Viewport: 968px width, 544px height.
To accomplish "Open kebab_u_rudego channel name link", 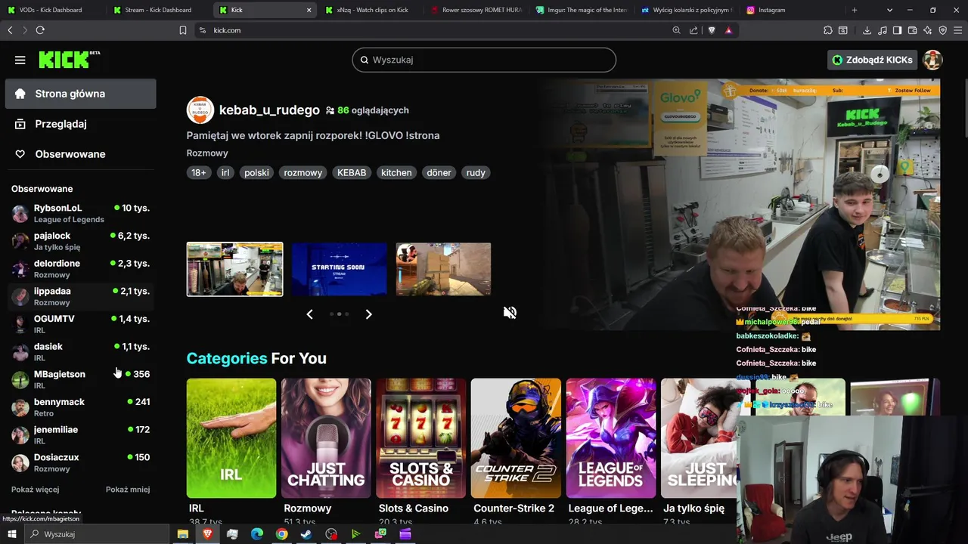I will point(269,110).
